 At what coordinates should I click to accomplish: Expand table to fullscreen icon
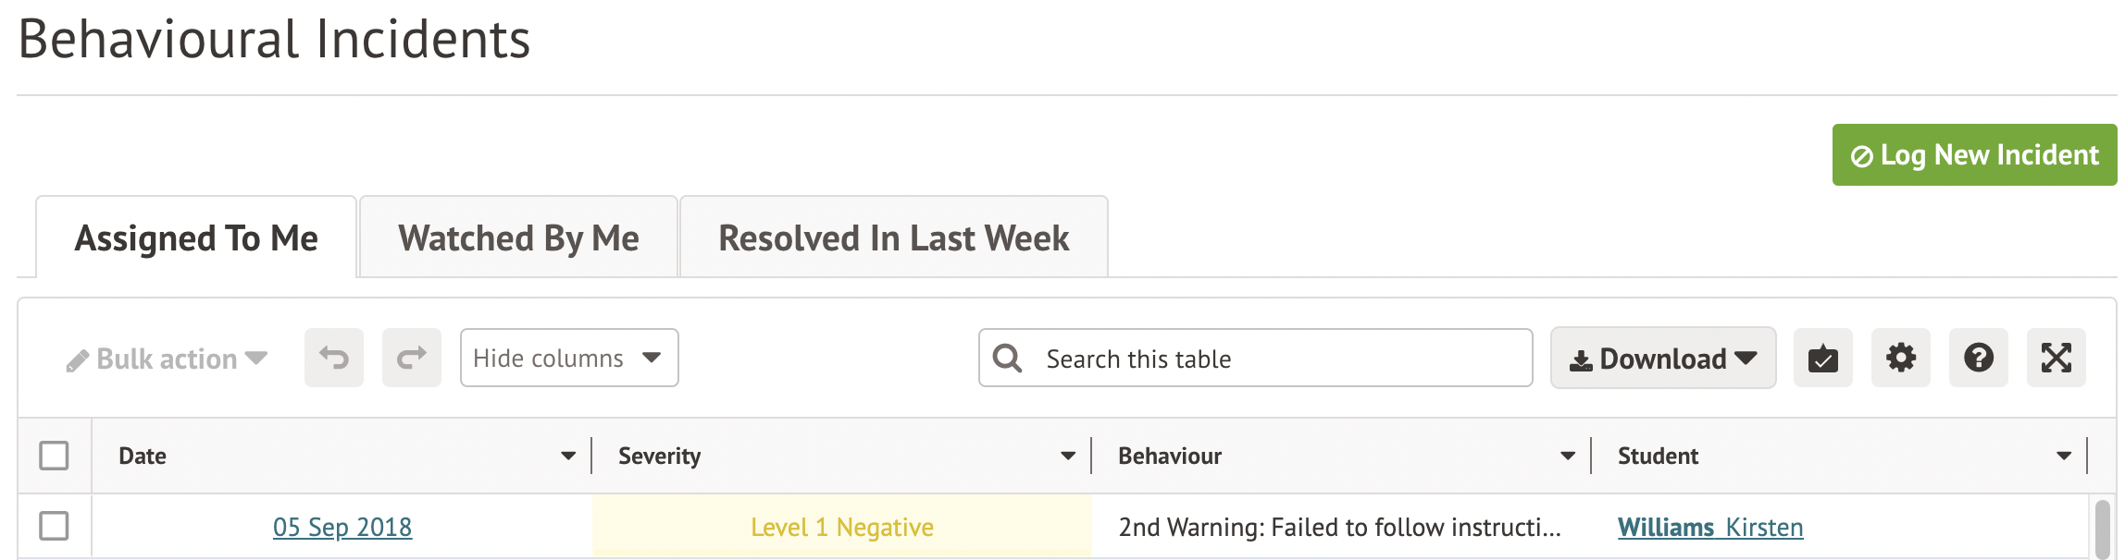(x=2056, y=358)
